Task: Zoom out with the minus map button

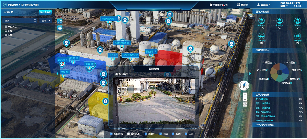Action: tap(245, 99)
